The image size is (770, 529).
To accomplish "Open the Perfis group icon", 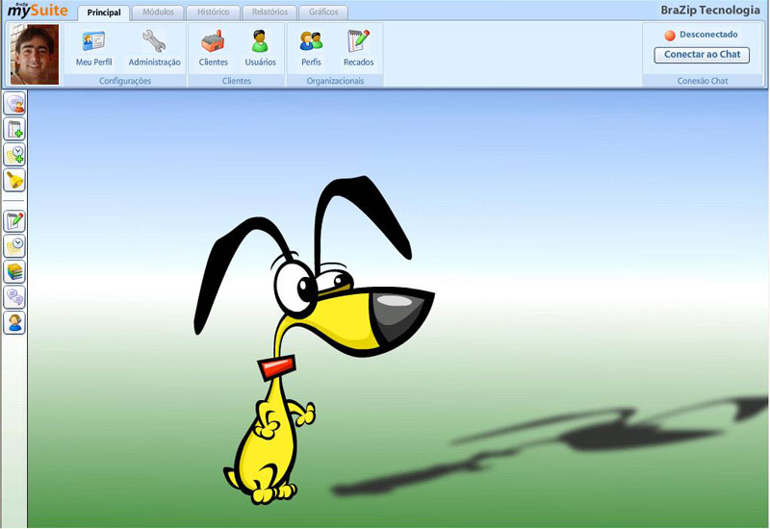I will pos(311,41).
